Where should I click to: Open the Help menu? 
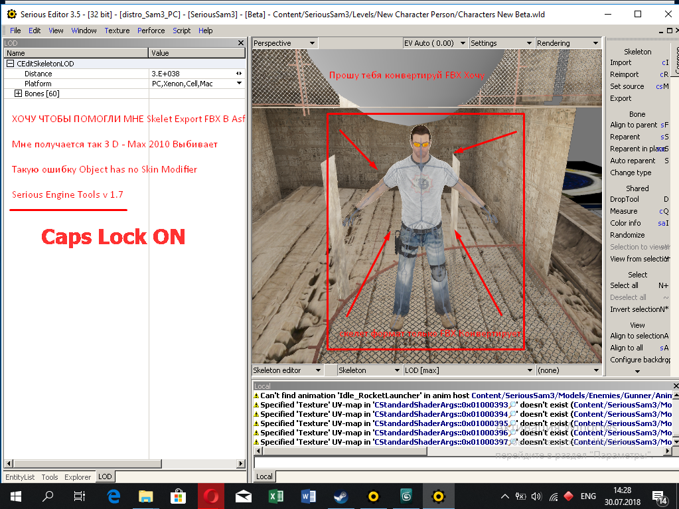pos(205,31)
